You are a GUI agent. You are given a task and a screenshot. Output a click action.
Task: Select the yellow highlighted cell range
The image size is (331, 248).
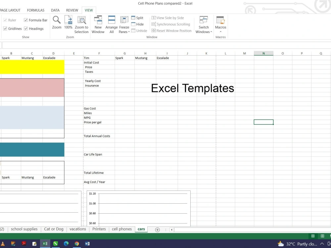click(31, 67)
